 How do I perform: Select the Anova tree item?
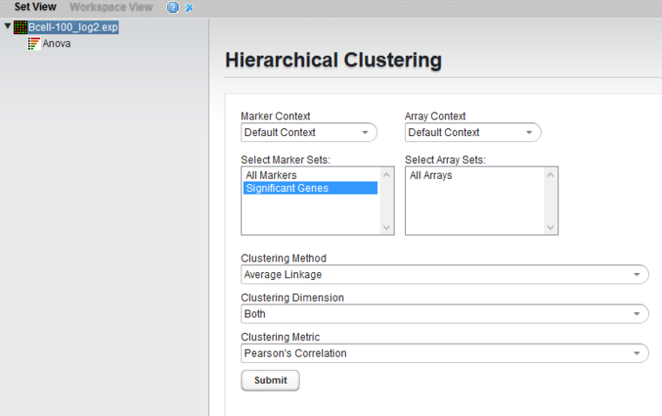coord(57,44)
